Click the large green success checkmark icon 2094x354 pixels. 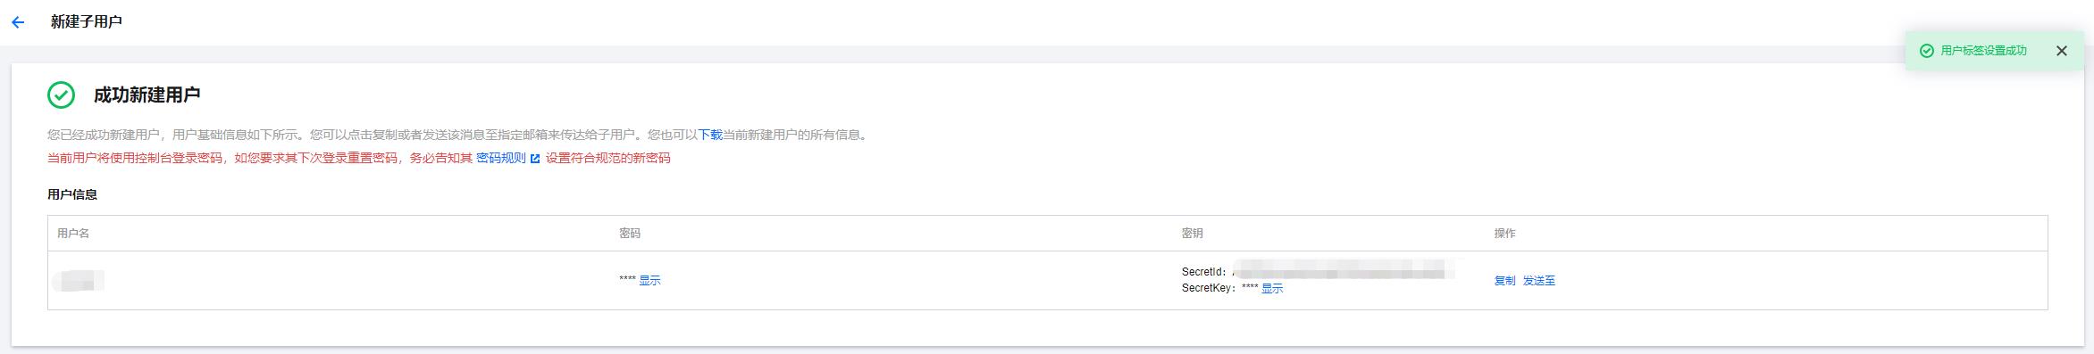coord(61,95)
